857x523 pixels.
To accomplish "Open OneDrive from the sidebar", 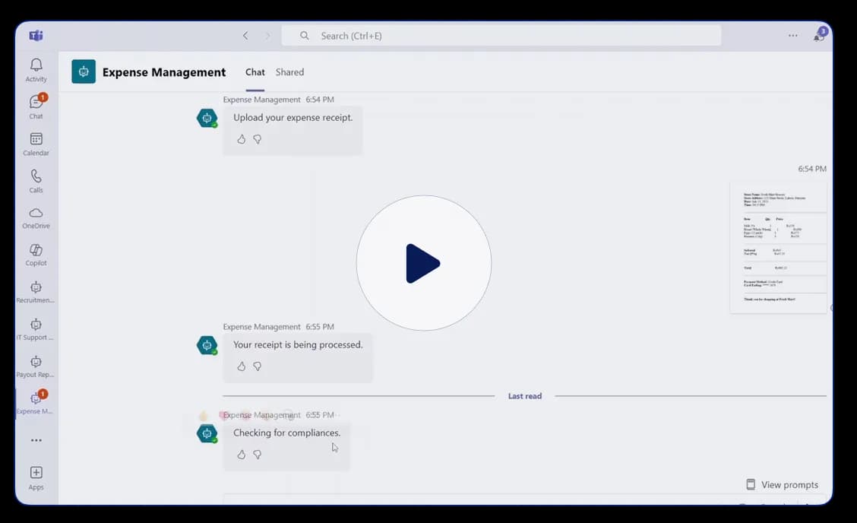I will tap(36, 217).
